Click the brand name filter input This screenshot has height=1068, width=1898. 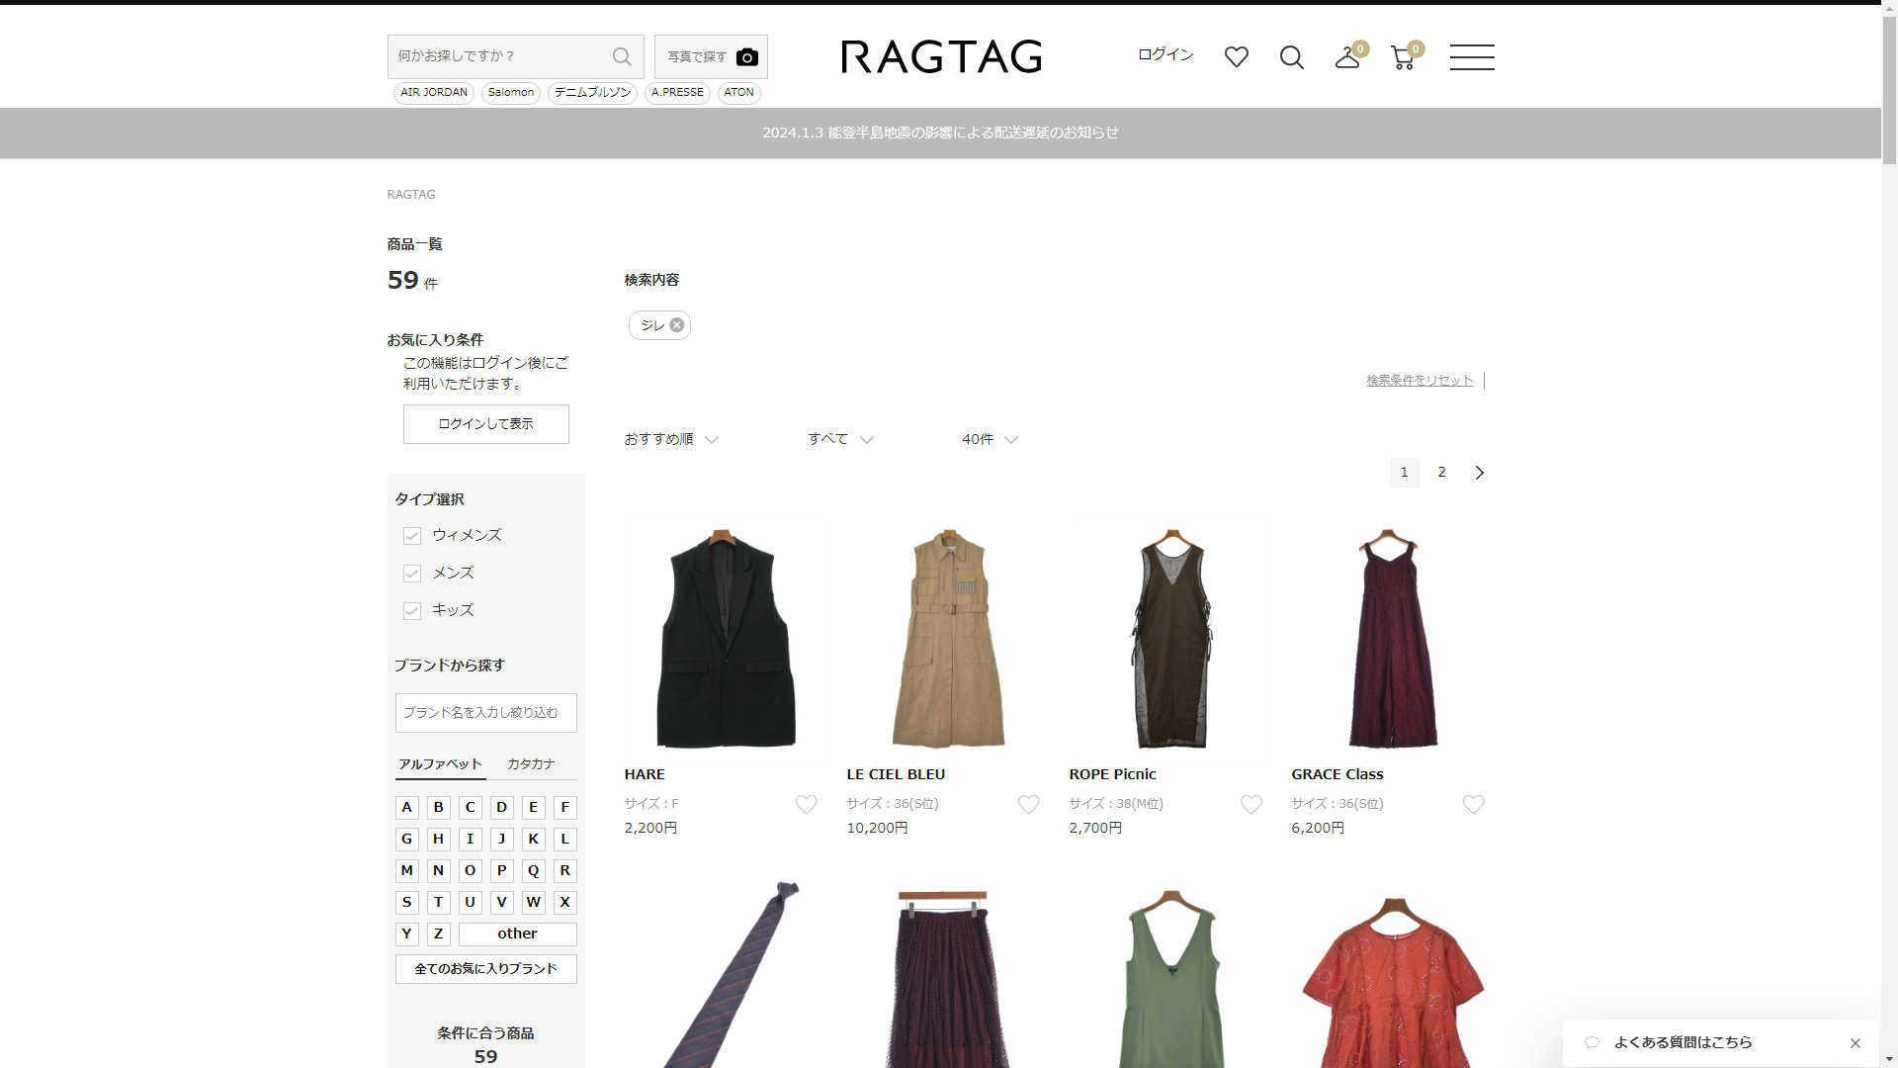[485, 713]
